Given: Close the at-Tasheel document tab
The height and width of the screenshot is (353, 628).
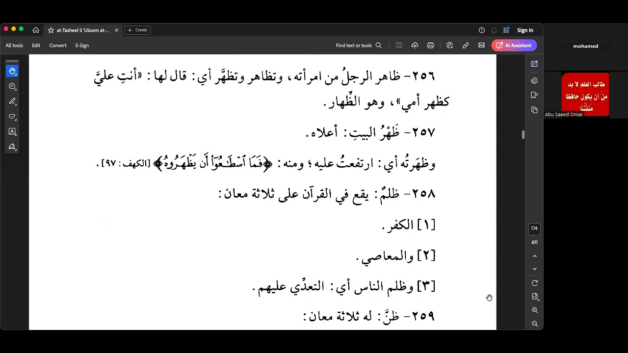Looking at the screenshot, I should [x=116, y=30].
